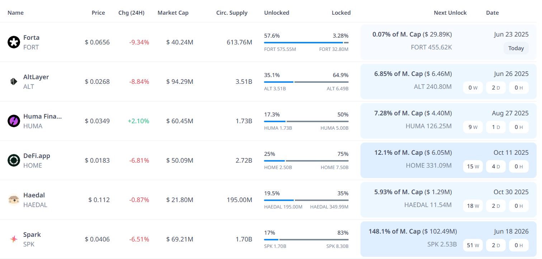Screen dimensions: 542x259
Task: Click Forta's unlocked/locked progress bar
Action: click(306, 43)
